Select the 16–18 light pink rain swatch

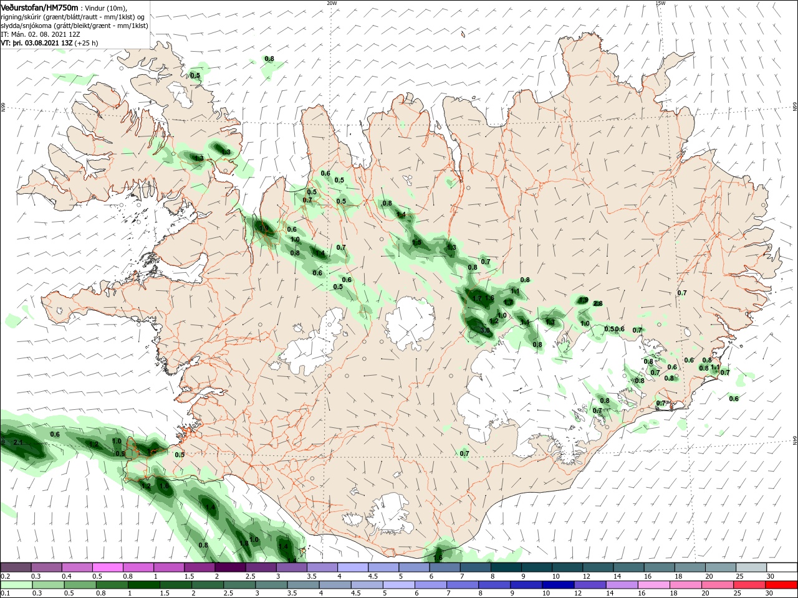pyautogui.click(x=654, y=585)
